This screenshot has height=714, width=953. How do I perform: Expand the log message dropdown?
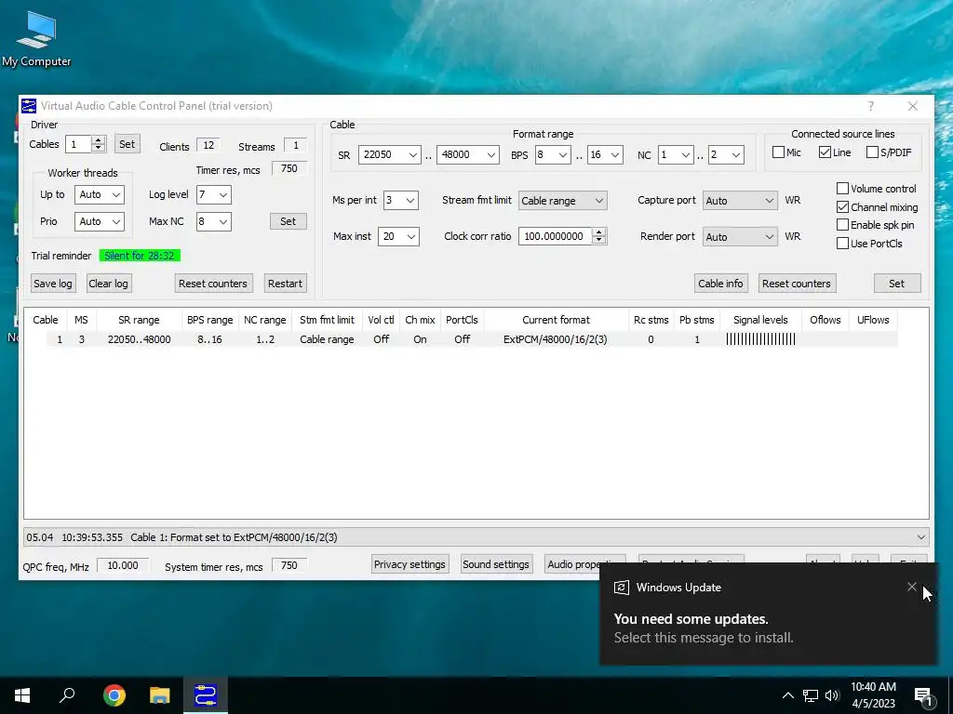click(x=920, y=537)
